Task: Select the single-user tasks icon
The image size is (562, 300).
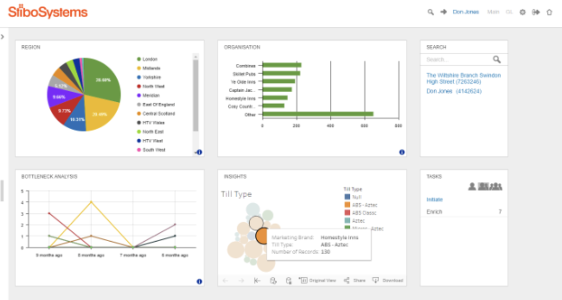Action: tap(472, 186)
